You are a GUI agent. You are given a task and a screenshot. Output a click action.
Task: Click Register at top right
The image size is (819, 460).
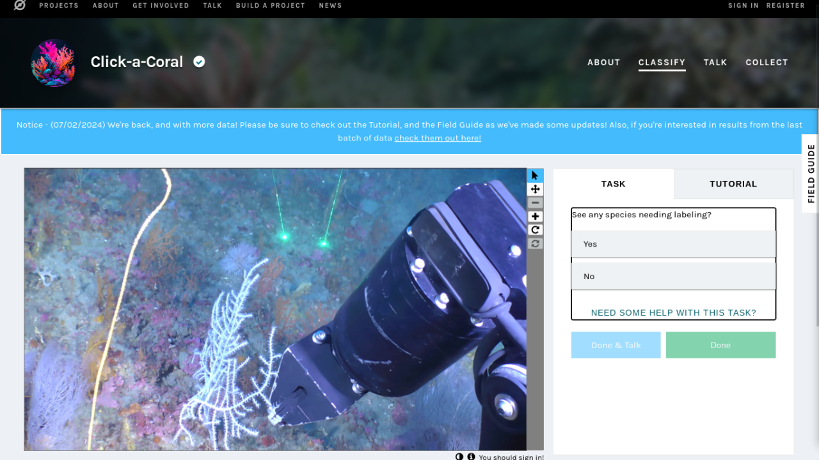point(786,5)
